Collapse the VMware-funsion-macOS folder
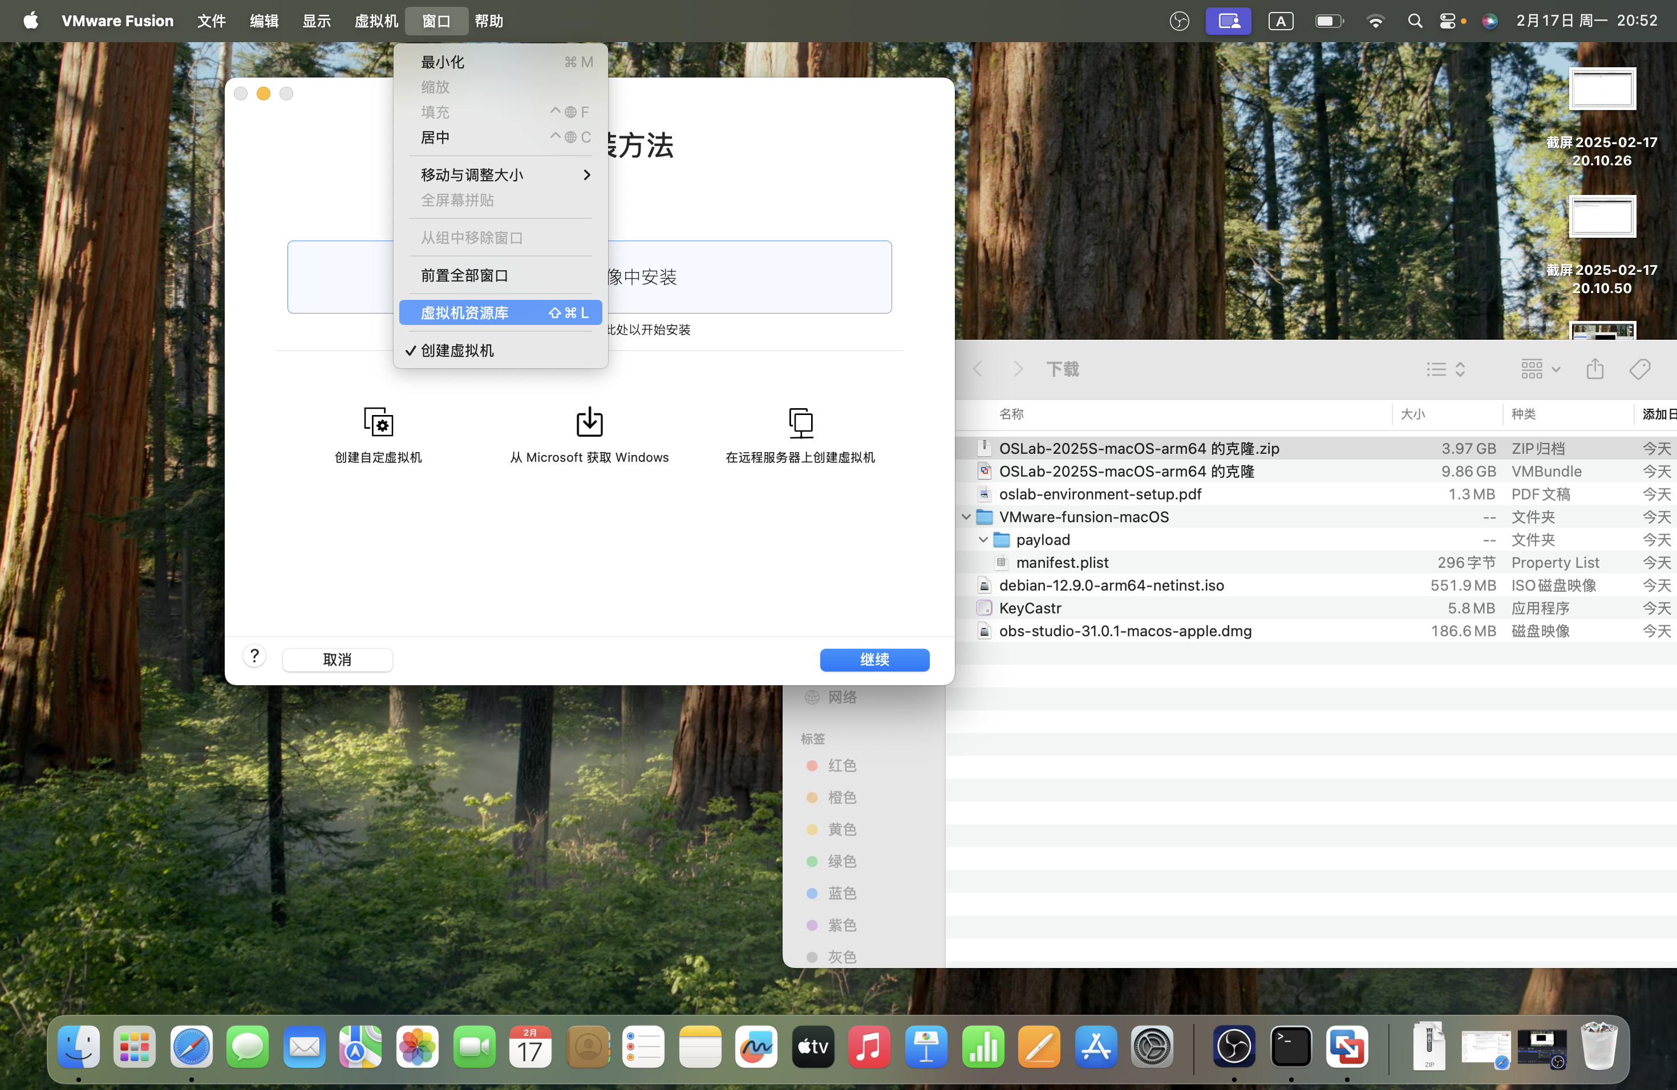Viewport: 1677px width, 1090px height. 966,517
